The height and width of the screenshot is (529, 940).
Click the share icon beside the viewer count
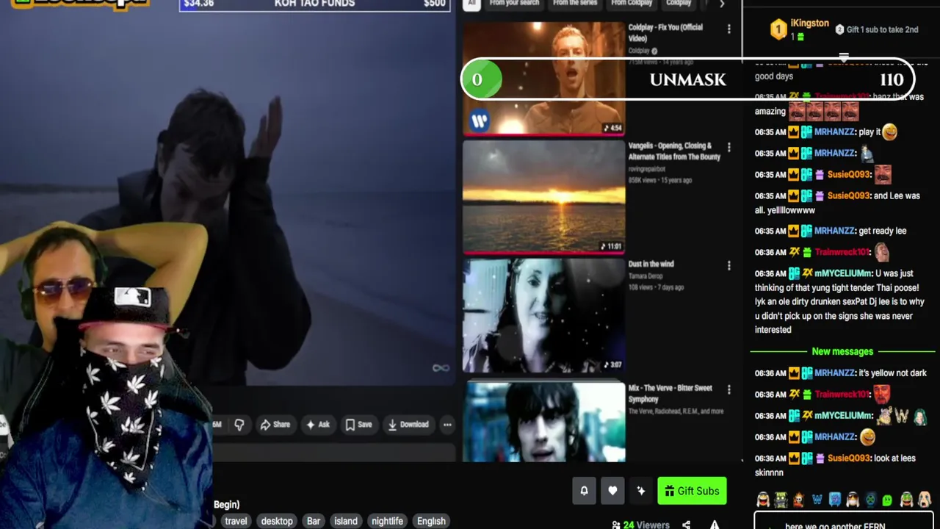[x=686, y=525]
